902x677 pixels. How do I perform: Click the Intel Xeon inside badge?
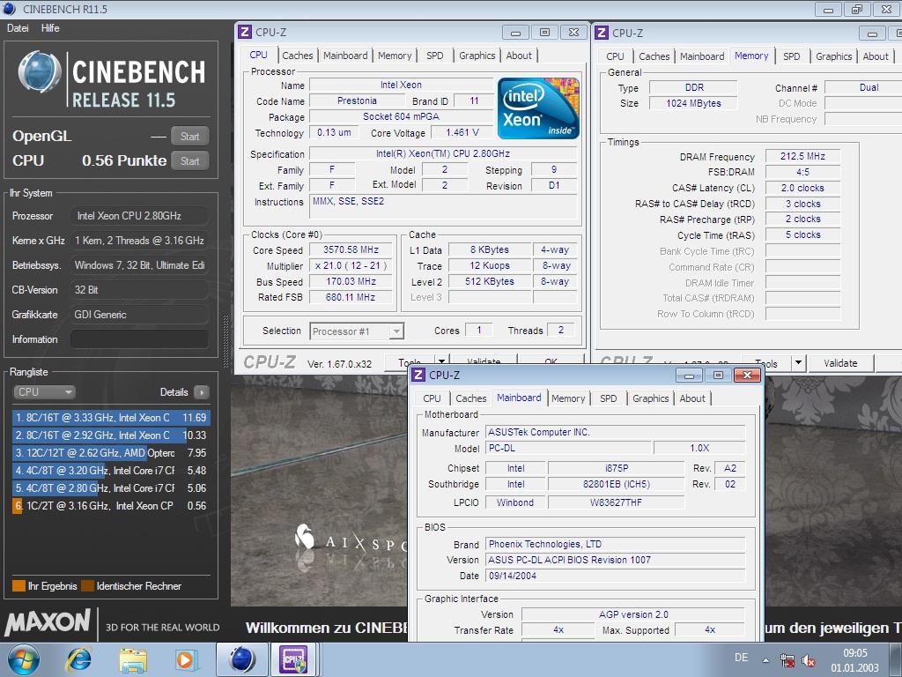(538, 108)
